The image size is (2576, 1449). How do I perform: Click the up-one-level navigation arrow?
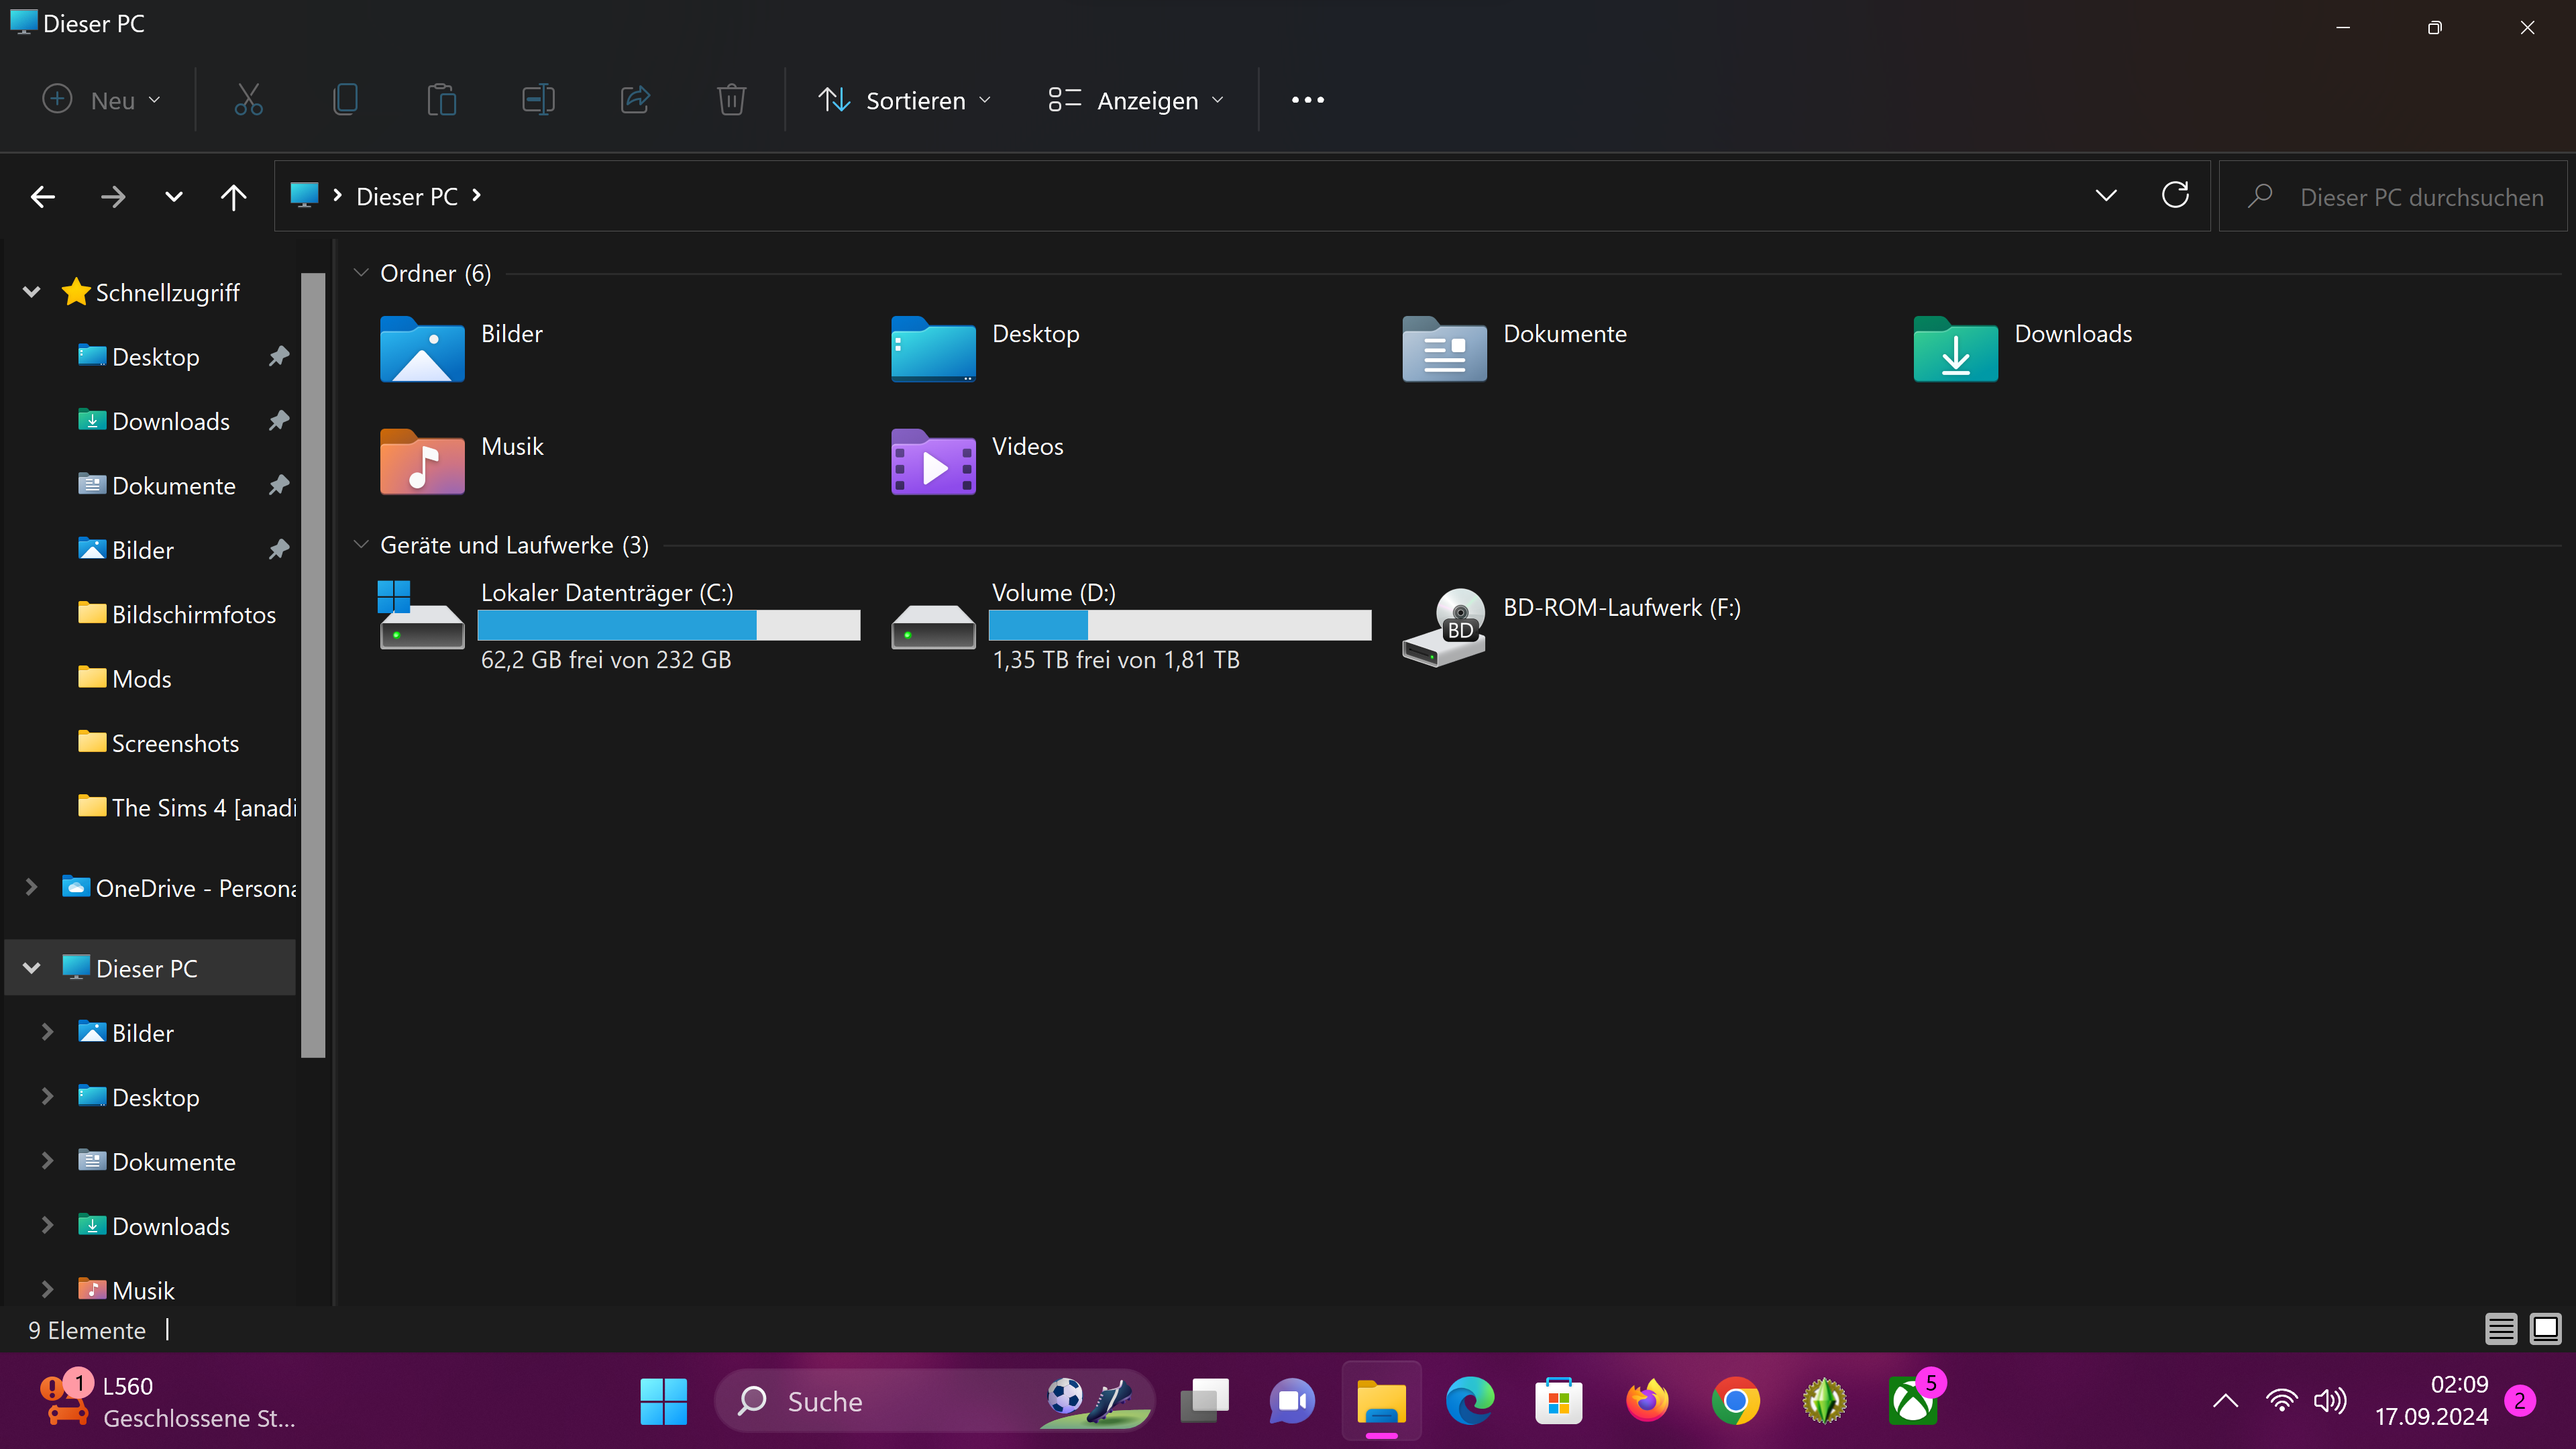(x=234, y=196)
